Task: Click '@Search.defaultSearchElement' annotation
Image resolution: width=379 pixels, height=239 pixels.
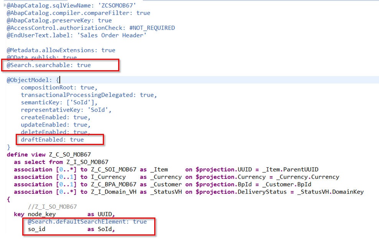Action: click(77, 222)
